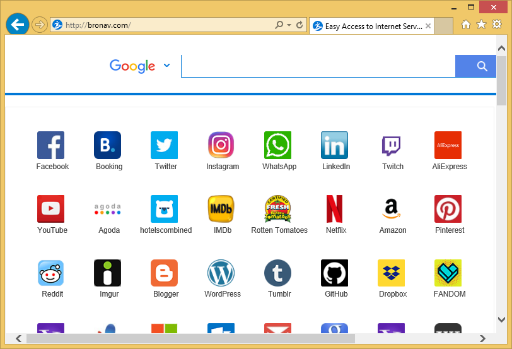Screen dimensions: 512x349
Task: Select the Easy Access to Internet Services tab
Action: (x=372, y=27)
